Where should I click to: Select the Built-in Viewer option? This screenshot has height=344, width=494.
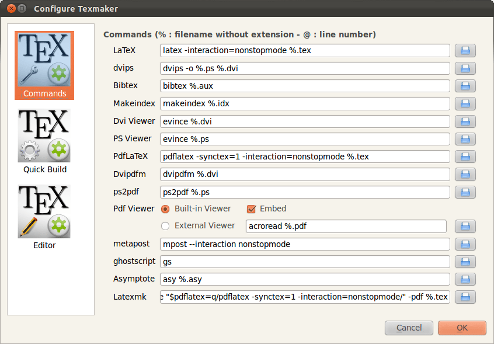pyautogui.click(x=165, y=209)
